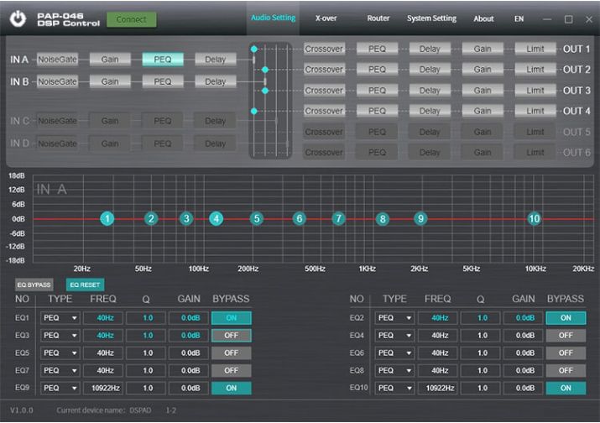Click the EQ9 frequency field 10922Hz

(104, 389)
